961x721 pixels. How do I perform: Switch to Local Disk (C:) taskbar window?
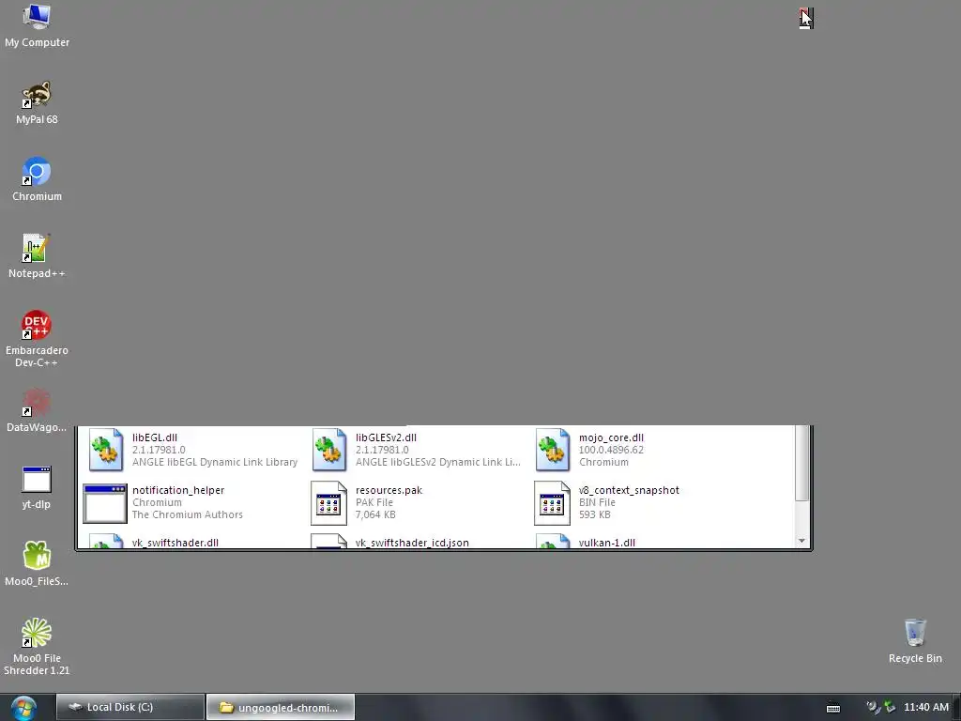130,707
